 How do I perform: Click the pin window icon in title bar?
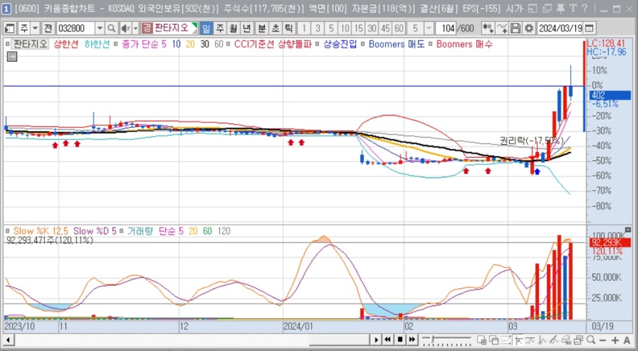point(561,8)
